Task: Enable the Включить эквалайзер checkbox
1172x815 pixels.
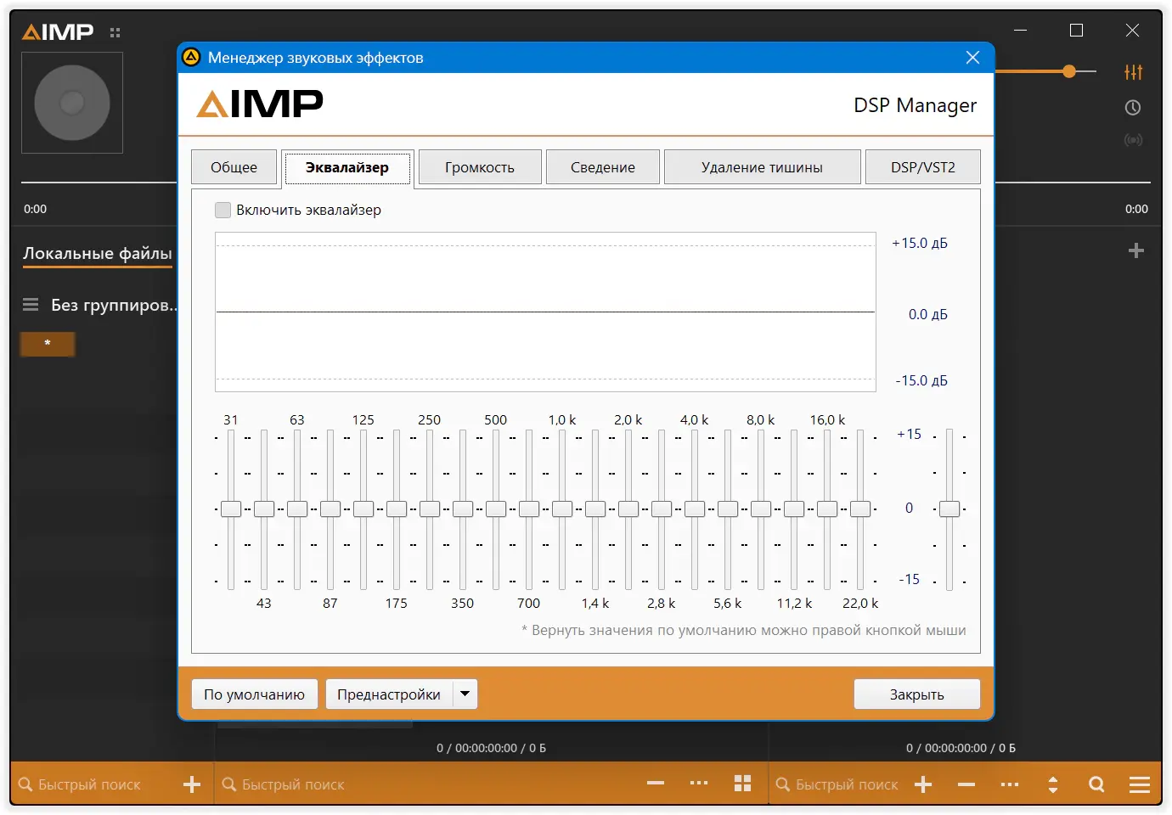Action: 223,210
